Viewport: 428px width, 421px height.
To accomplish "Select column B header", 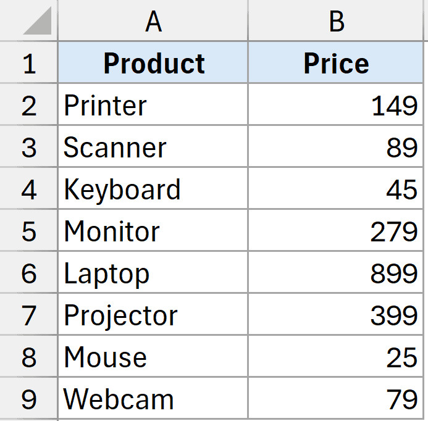I will tap(336, 22).
